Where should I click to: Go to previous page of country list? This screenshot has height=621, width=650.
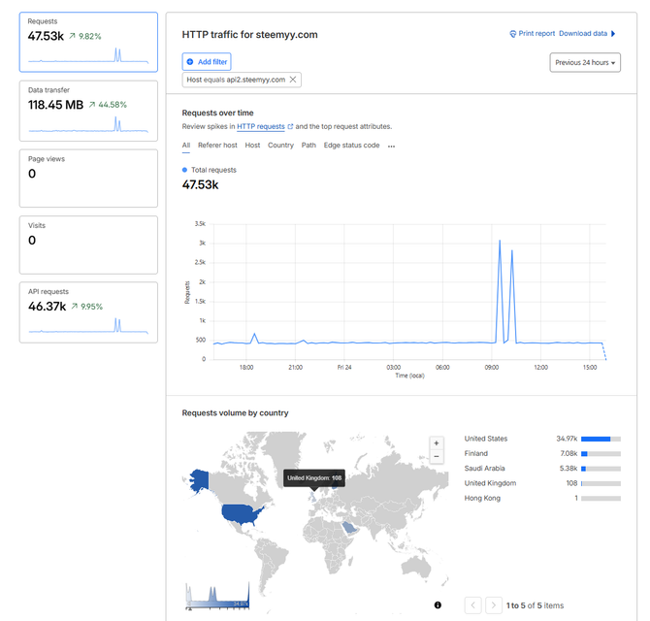[x=473, y=605]
